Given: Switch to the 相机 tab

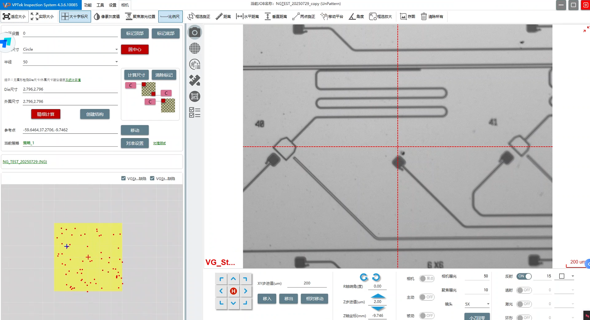Looking at the screenshot, I should [x=125, y=5].
